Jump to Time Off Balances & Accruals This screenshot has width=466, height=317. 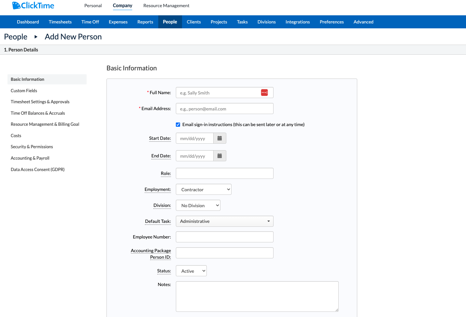pyautogui.click(x=38, y=113)
